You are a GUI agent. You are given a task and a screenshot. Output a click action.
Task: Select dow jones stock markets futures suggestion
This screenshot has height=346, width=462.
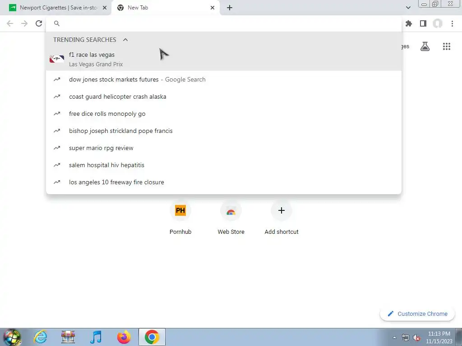pos(224,79)
